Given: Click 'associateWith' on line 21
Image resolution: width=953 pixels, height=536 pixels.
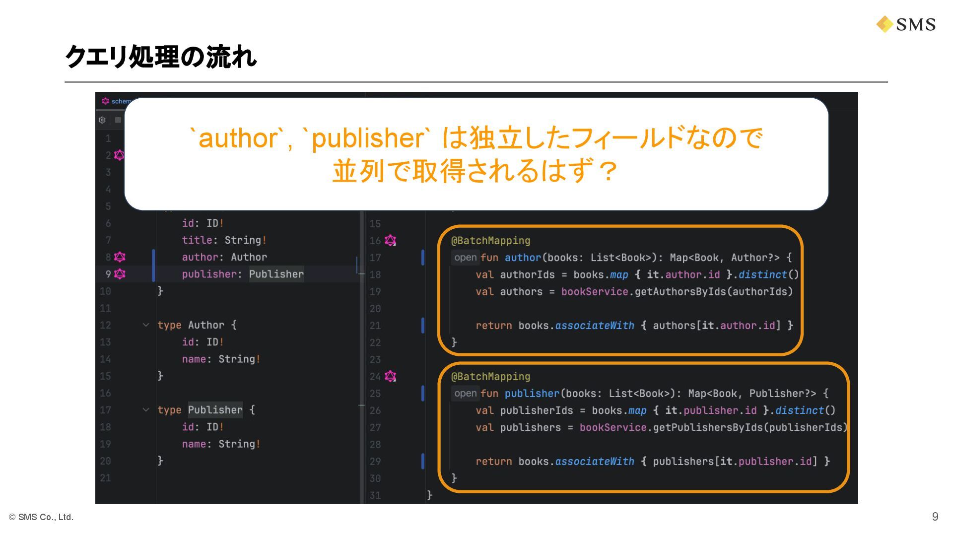Looking at the screenshot, I should coord(595,326).
